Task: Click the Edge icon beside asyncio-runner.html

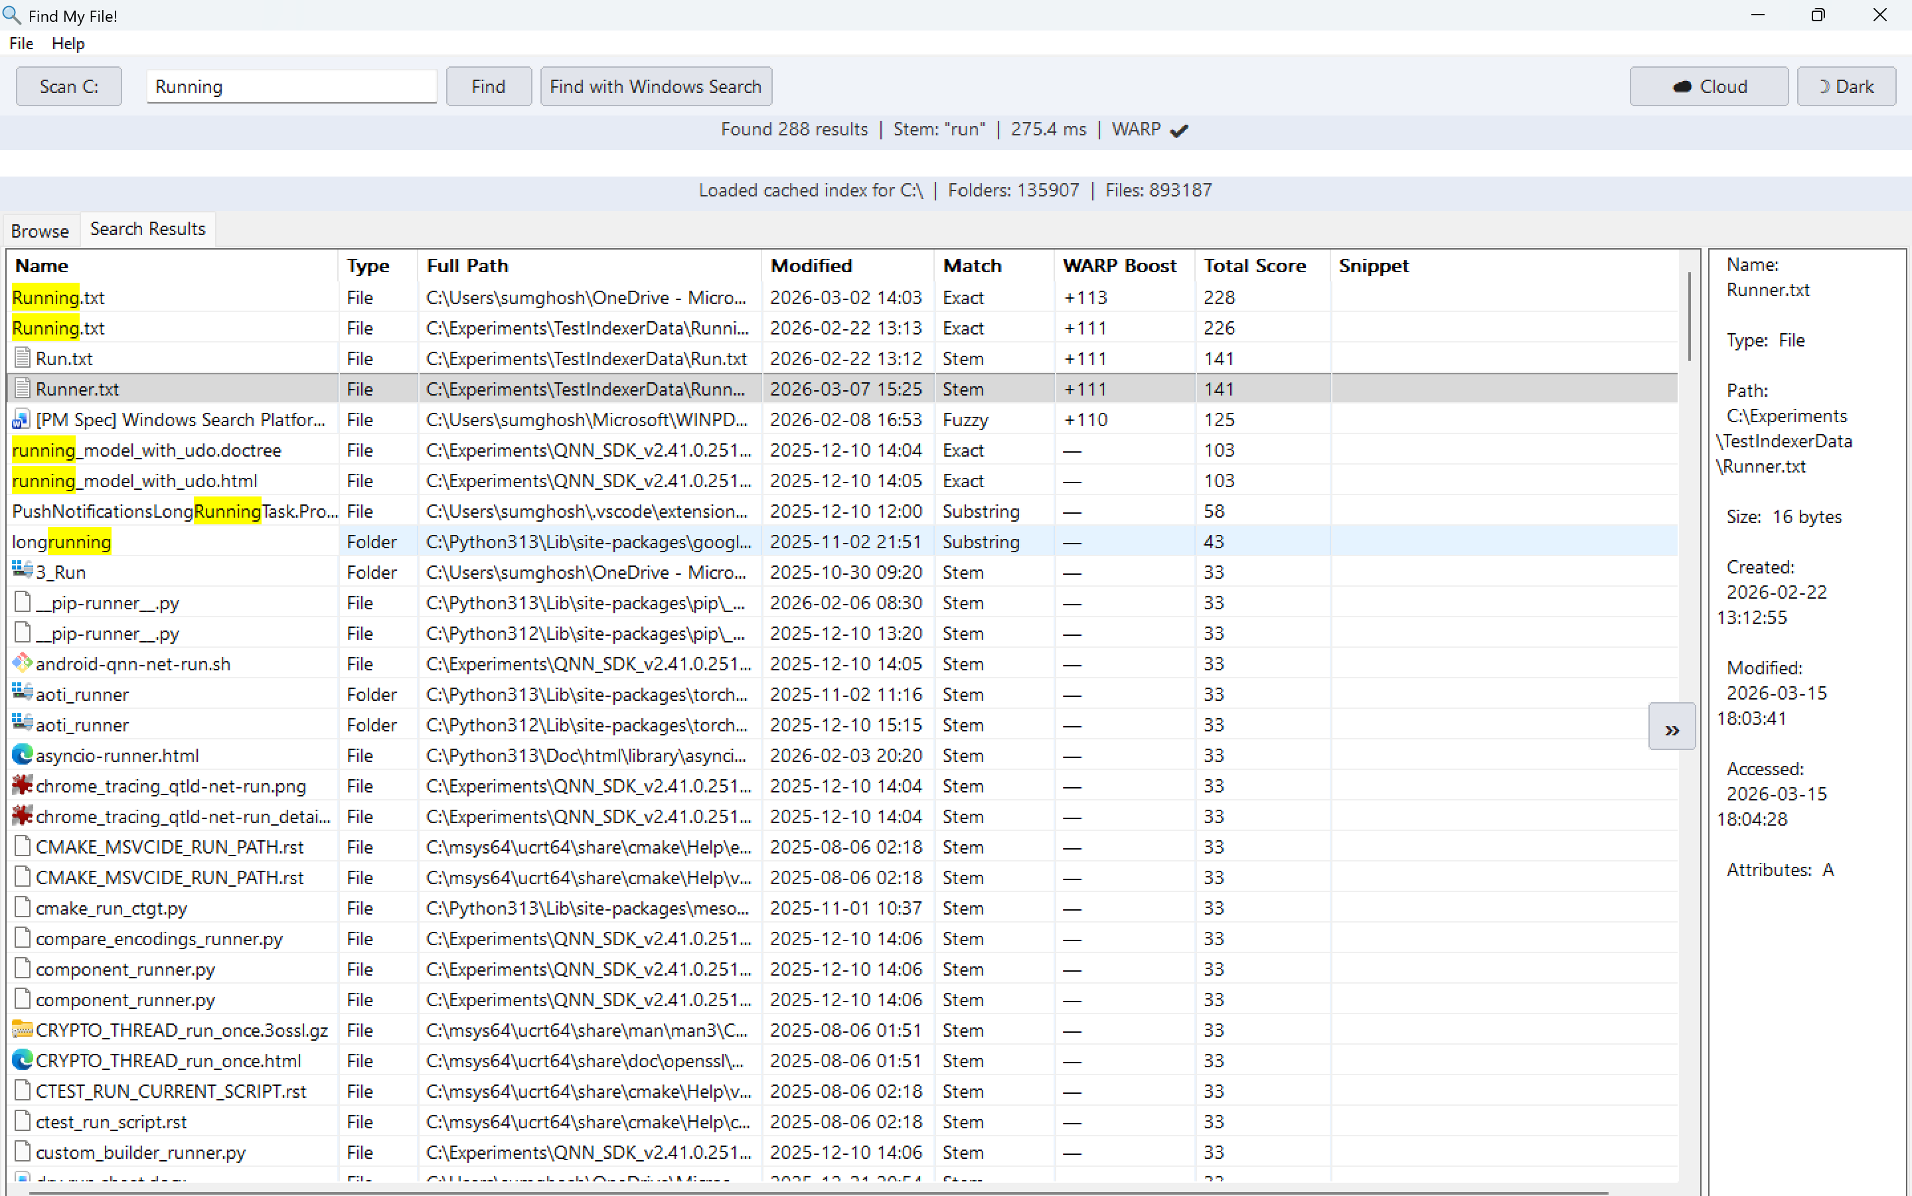Action: click(x=22, y=755)
